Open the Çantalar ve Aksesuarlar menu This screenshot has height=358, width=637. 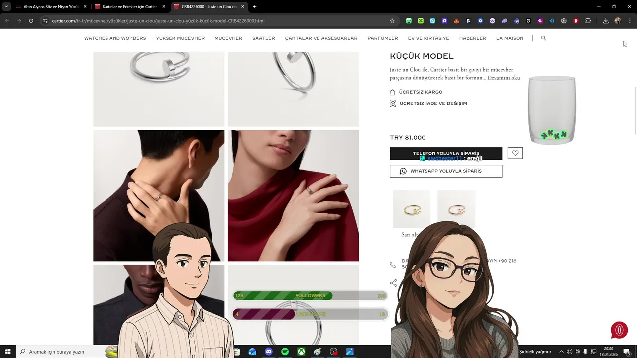coord(321,38)
